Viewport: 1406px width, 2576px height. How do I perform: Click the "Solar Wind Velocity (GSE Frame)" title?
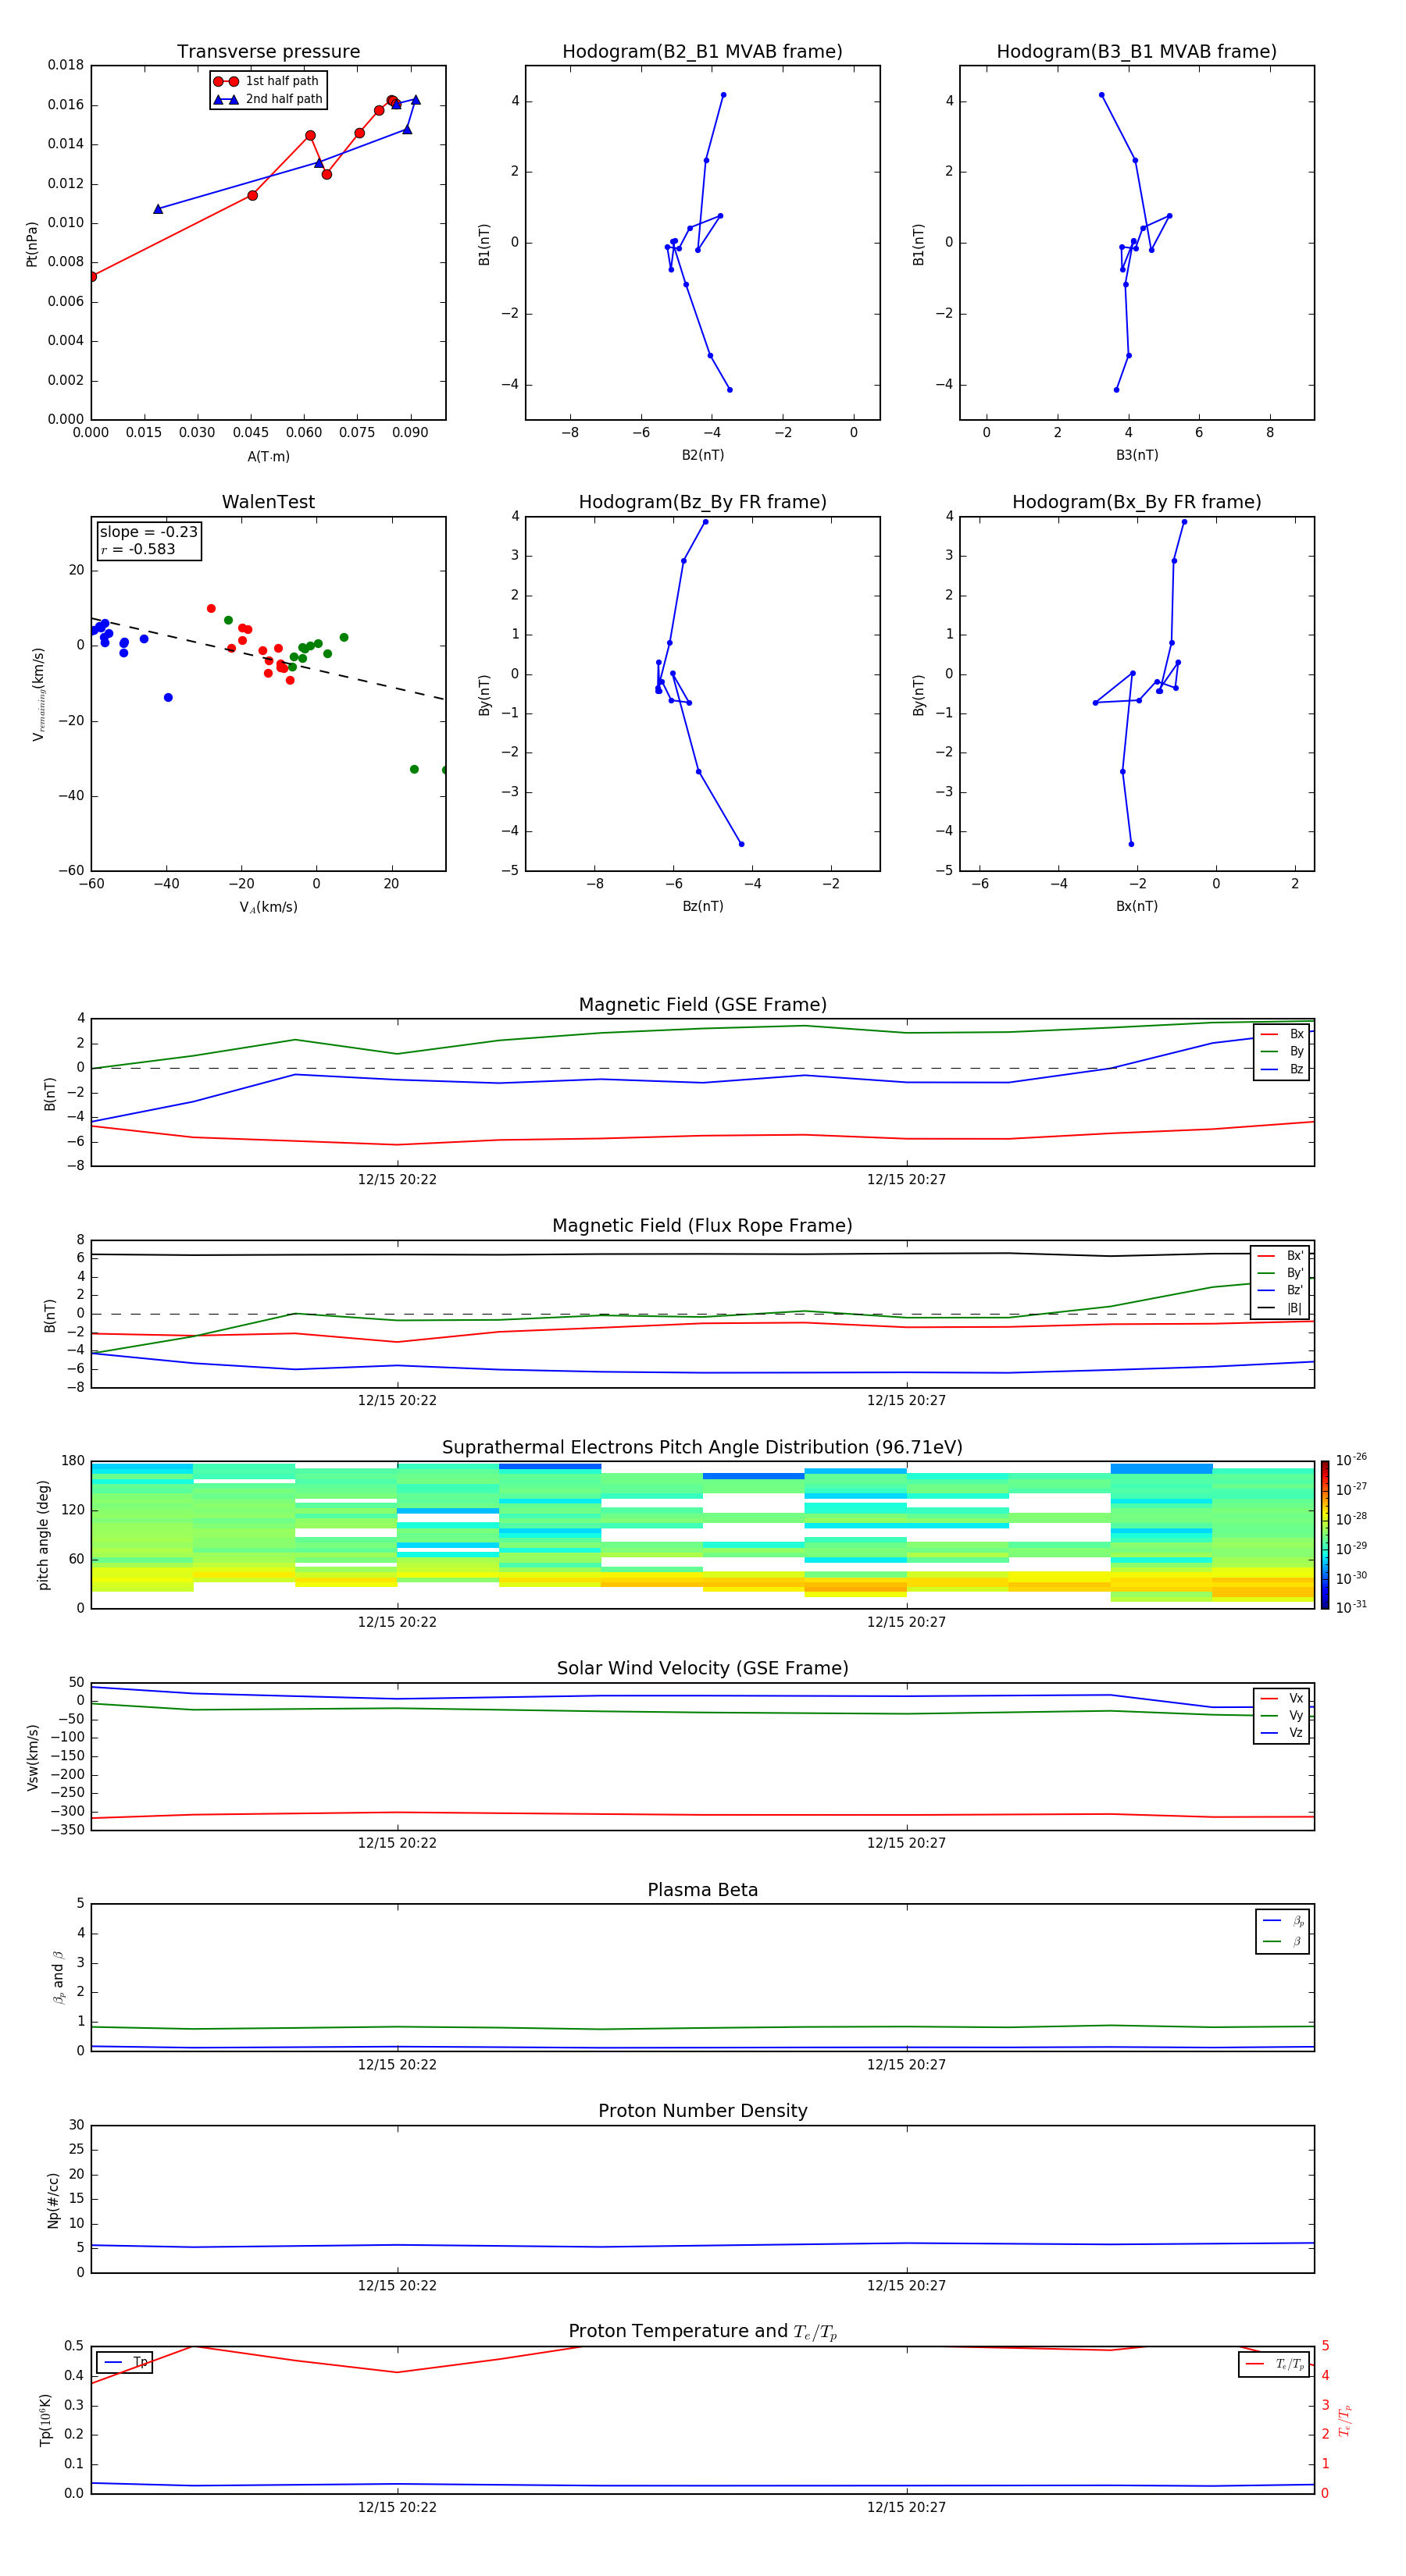(702, 1669)
